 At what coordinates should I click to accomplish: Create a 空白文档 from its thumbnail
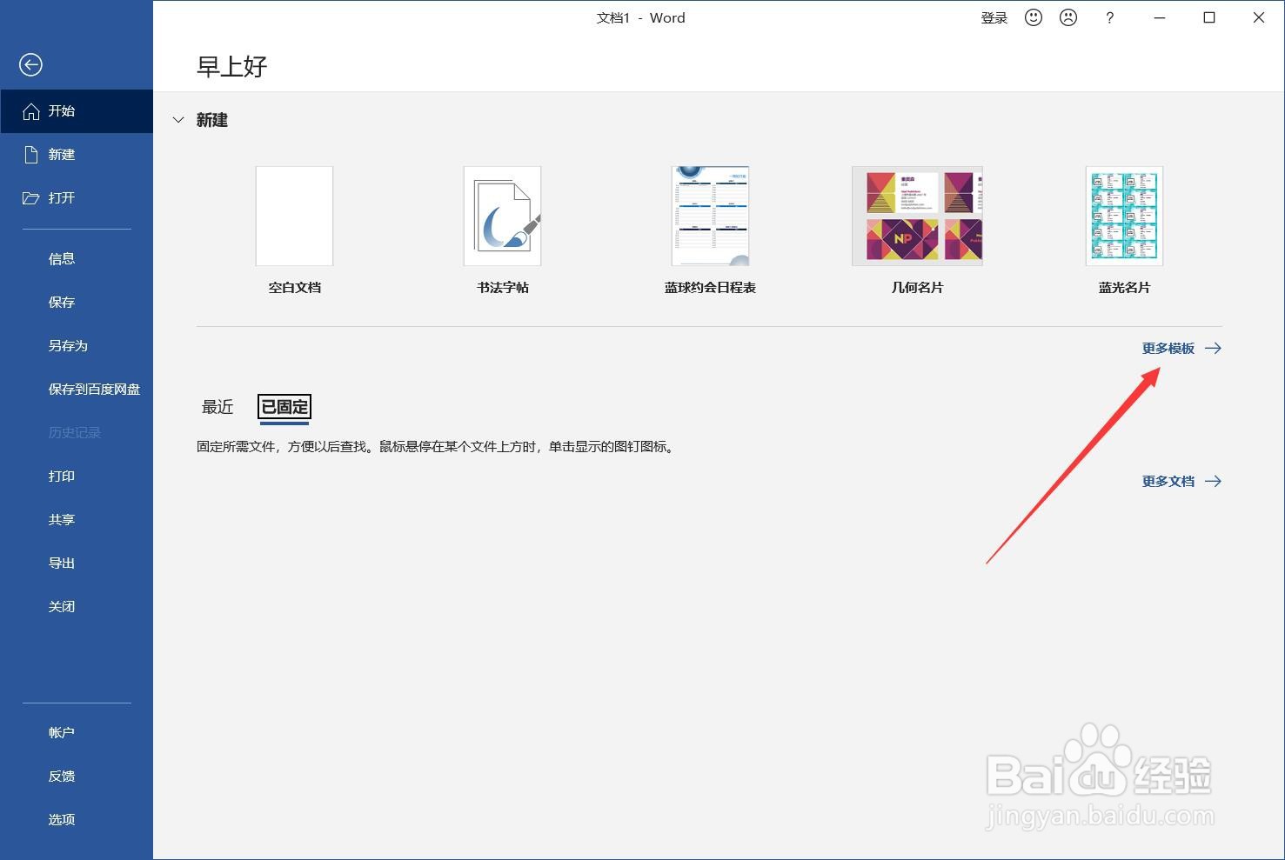click(x=294, y=216)
